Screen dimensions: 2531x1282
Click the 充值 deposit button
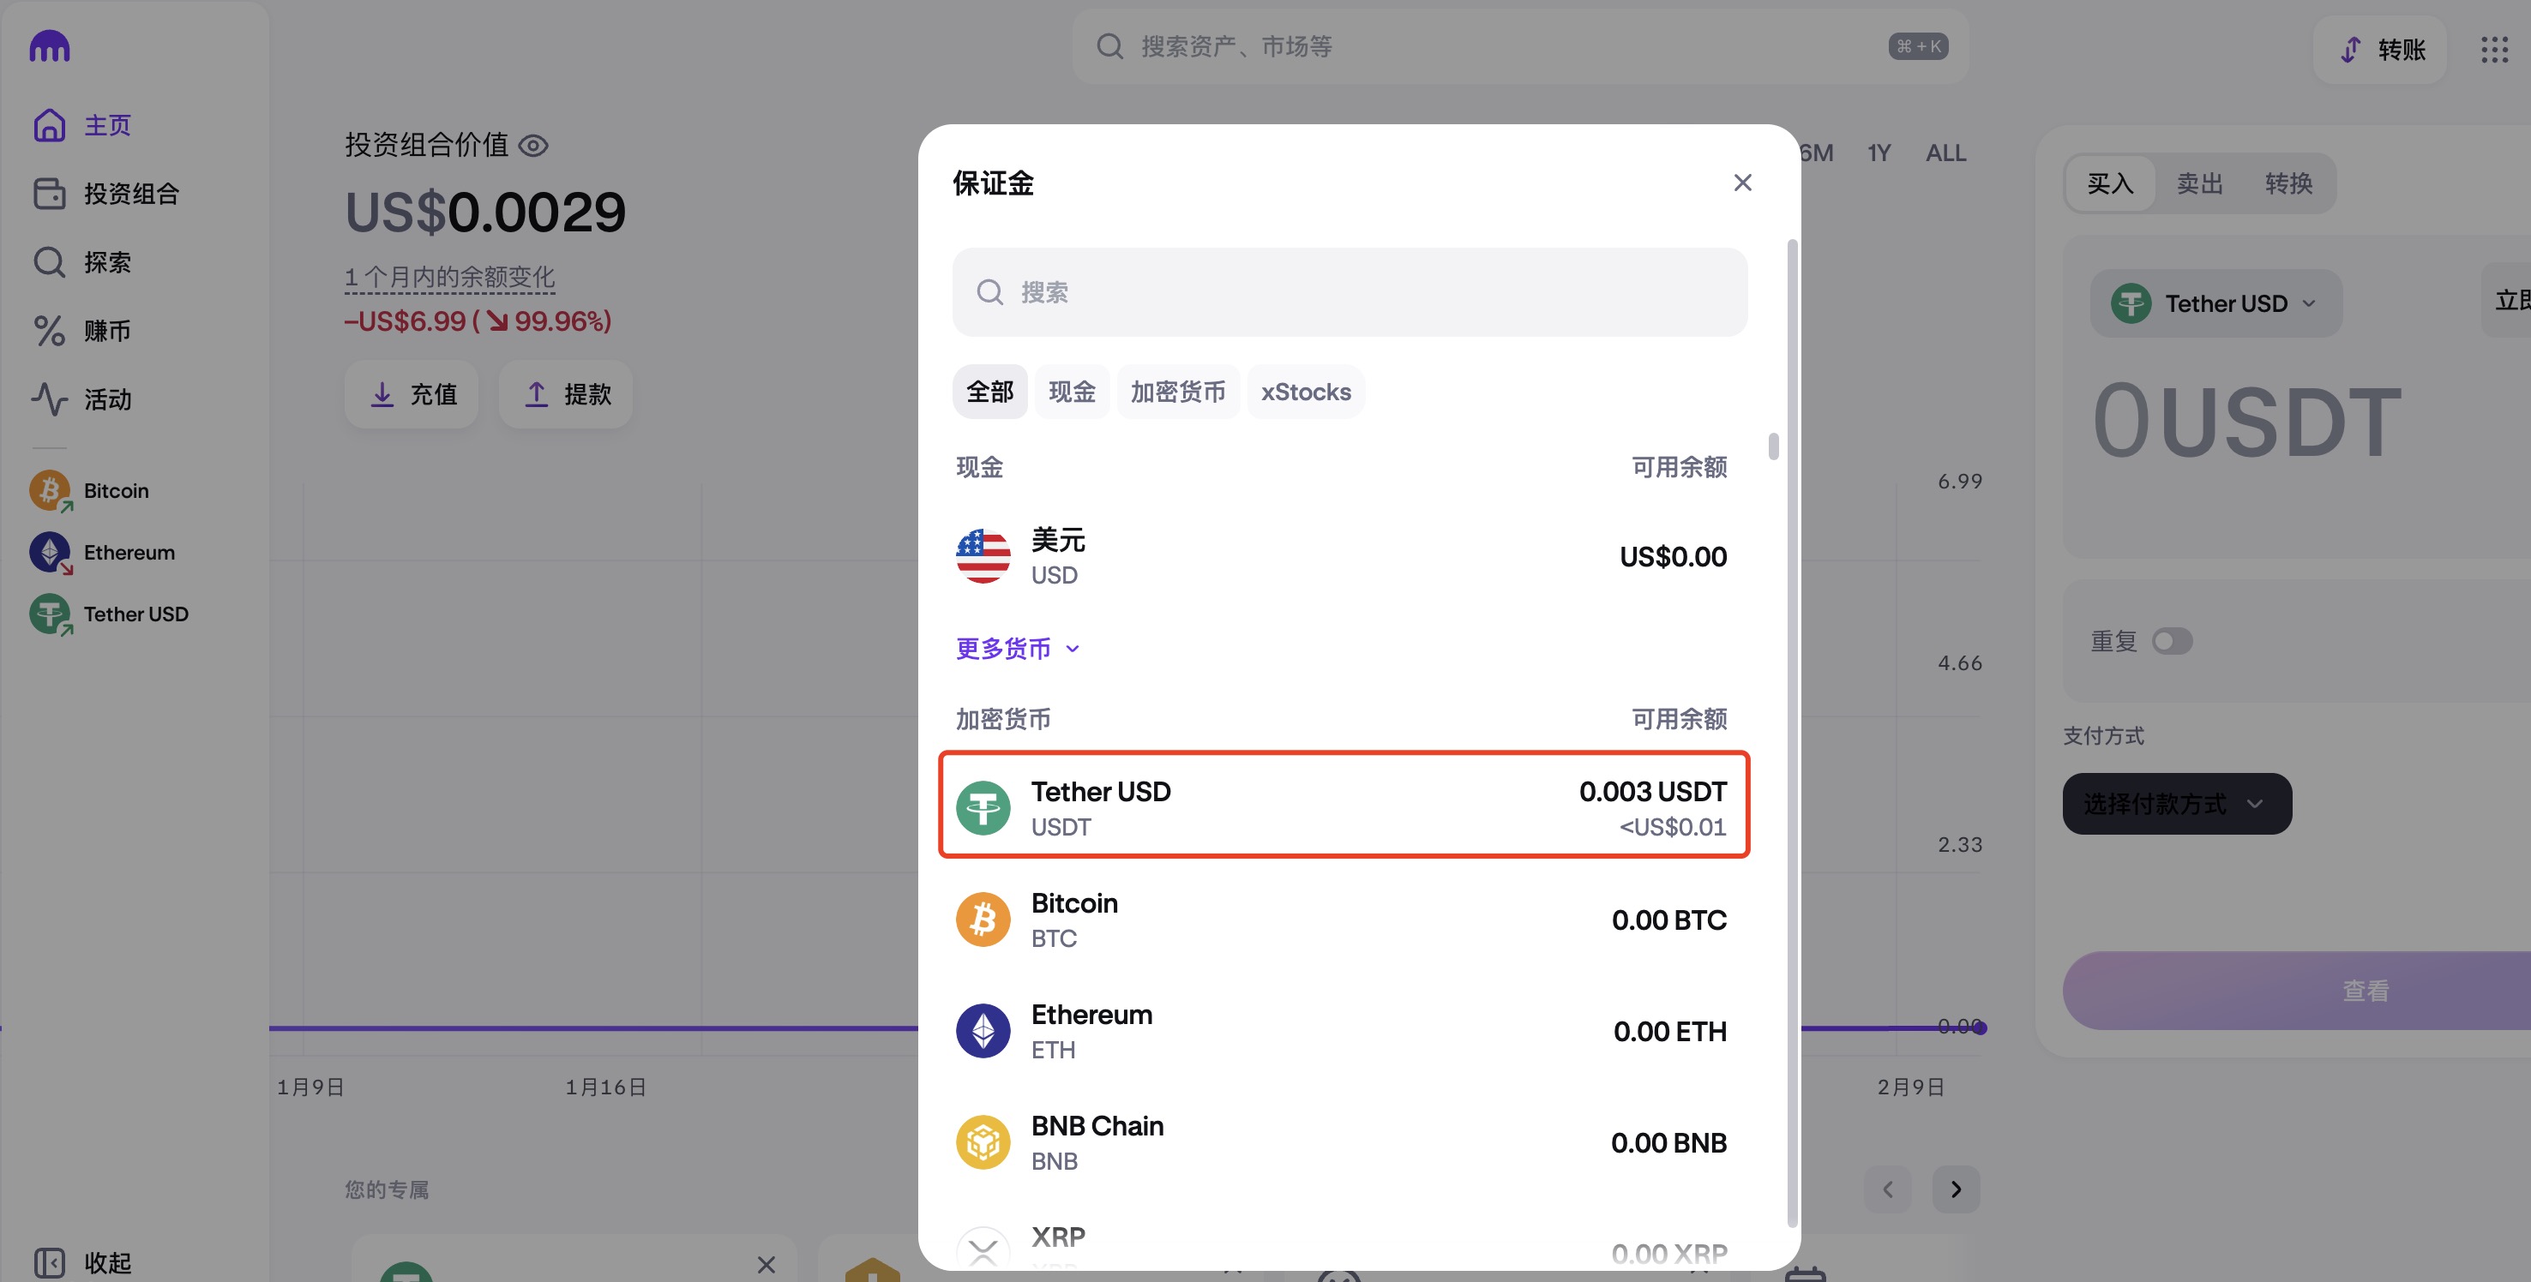pos(412,394)
